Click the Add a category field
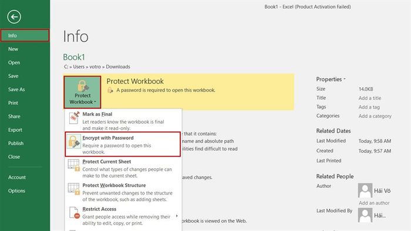 pos(375,116)
